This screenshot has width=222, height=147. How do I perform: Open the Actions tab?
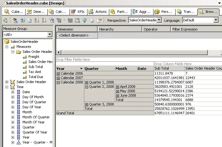tap(98, 12)
